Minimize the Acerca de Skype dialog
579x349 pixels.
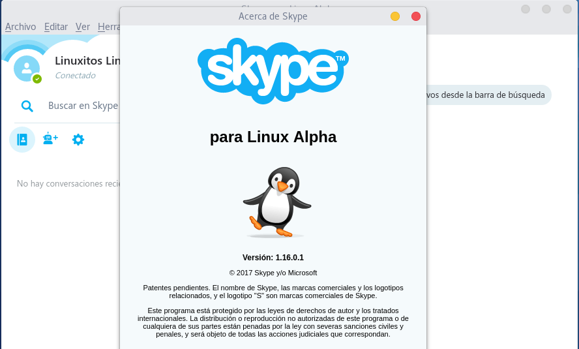[x=395, y=16]
